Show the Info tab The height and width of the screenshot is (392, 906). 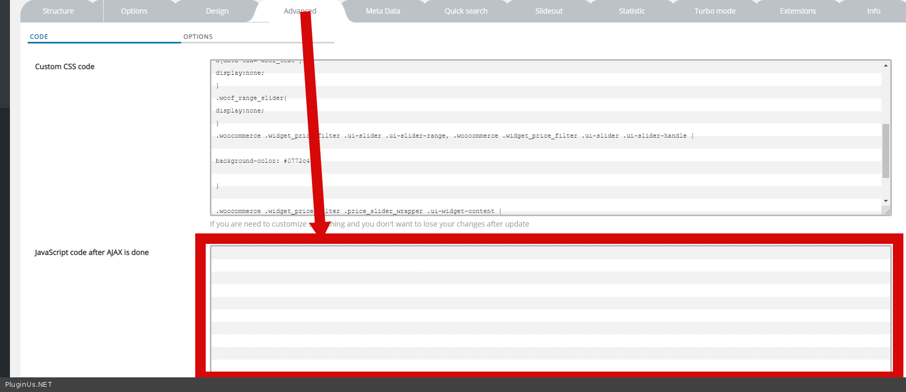[x=873, y=11]
